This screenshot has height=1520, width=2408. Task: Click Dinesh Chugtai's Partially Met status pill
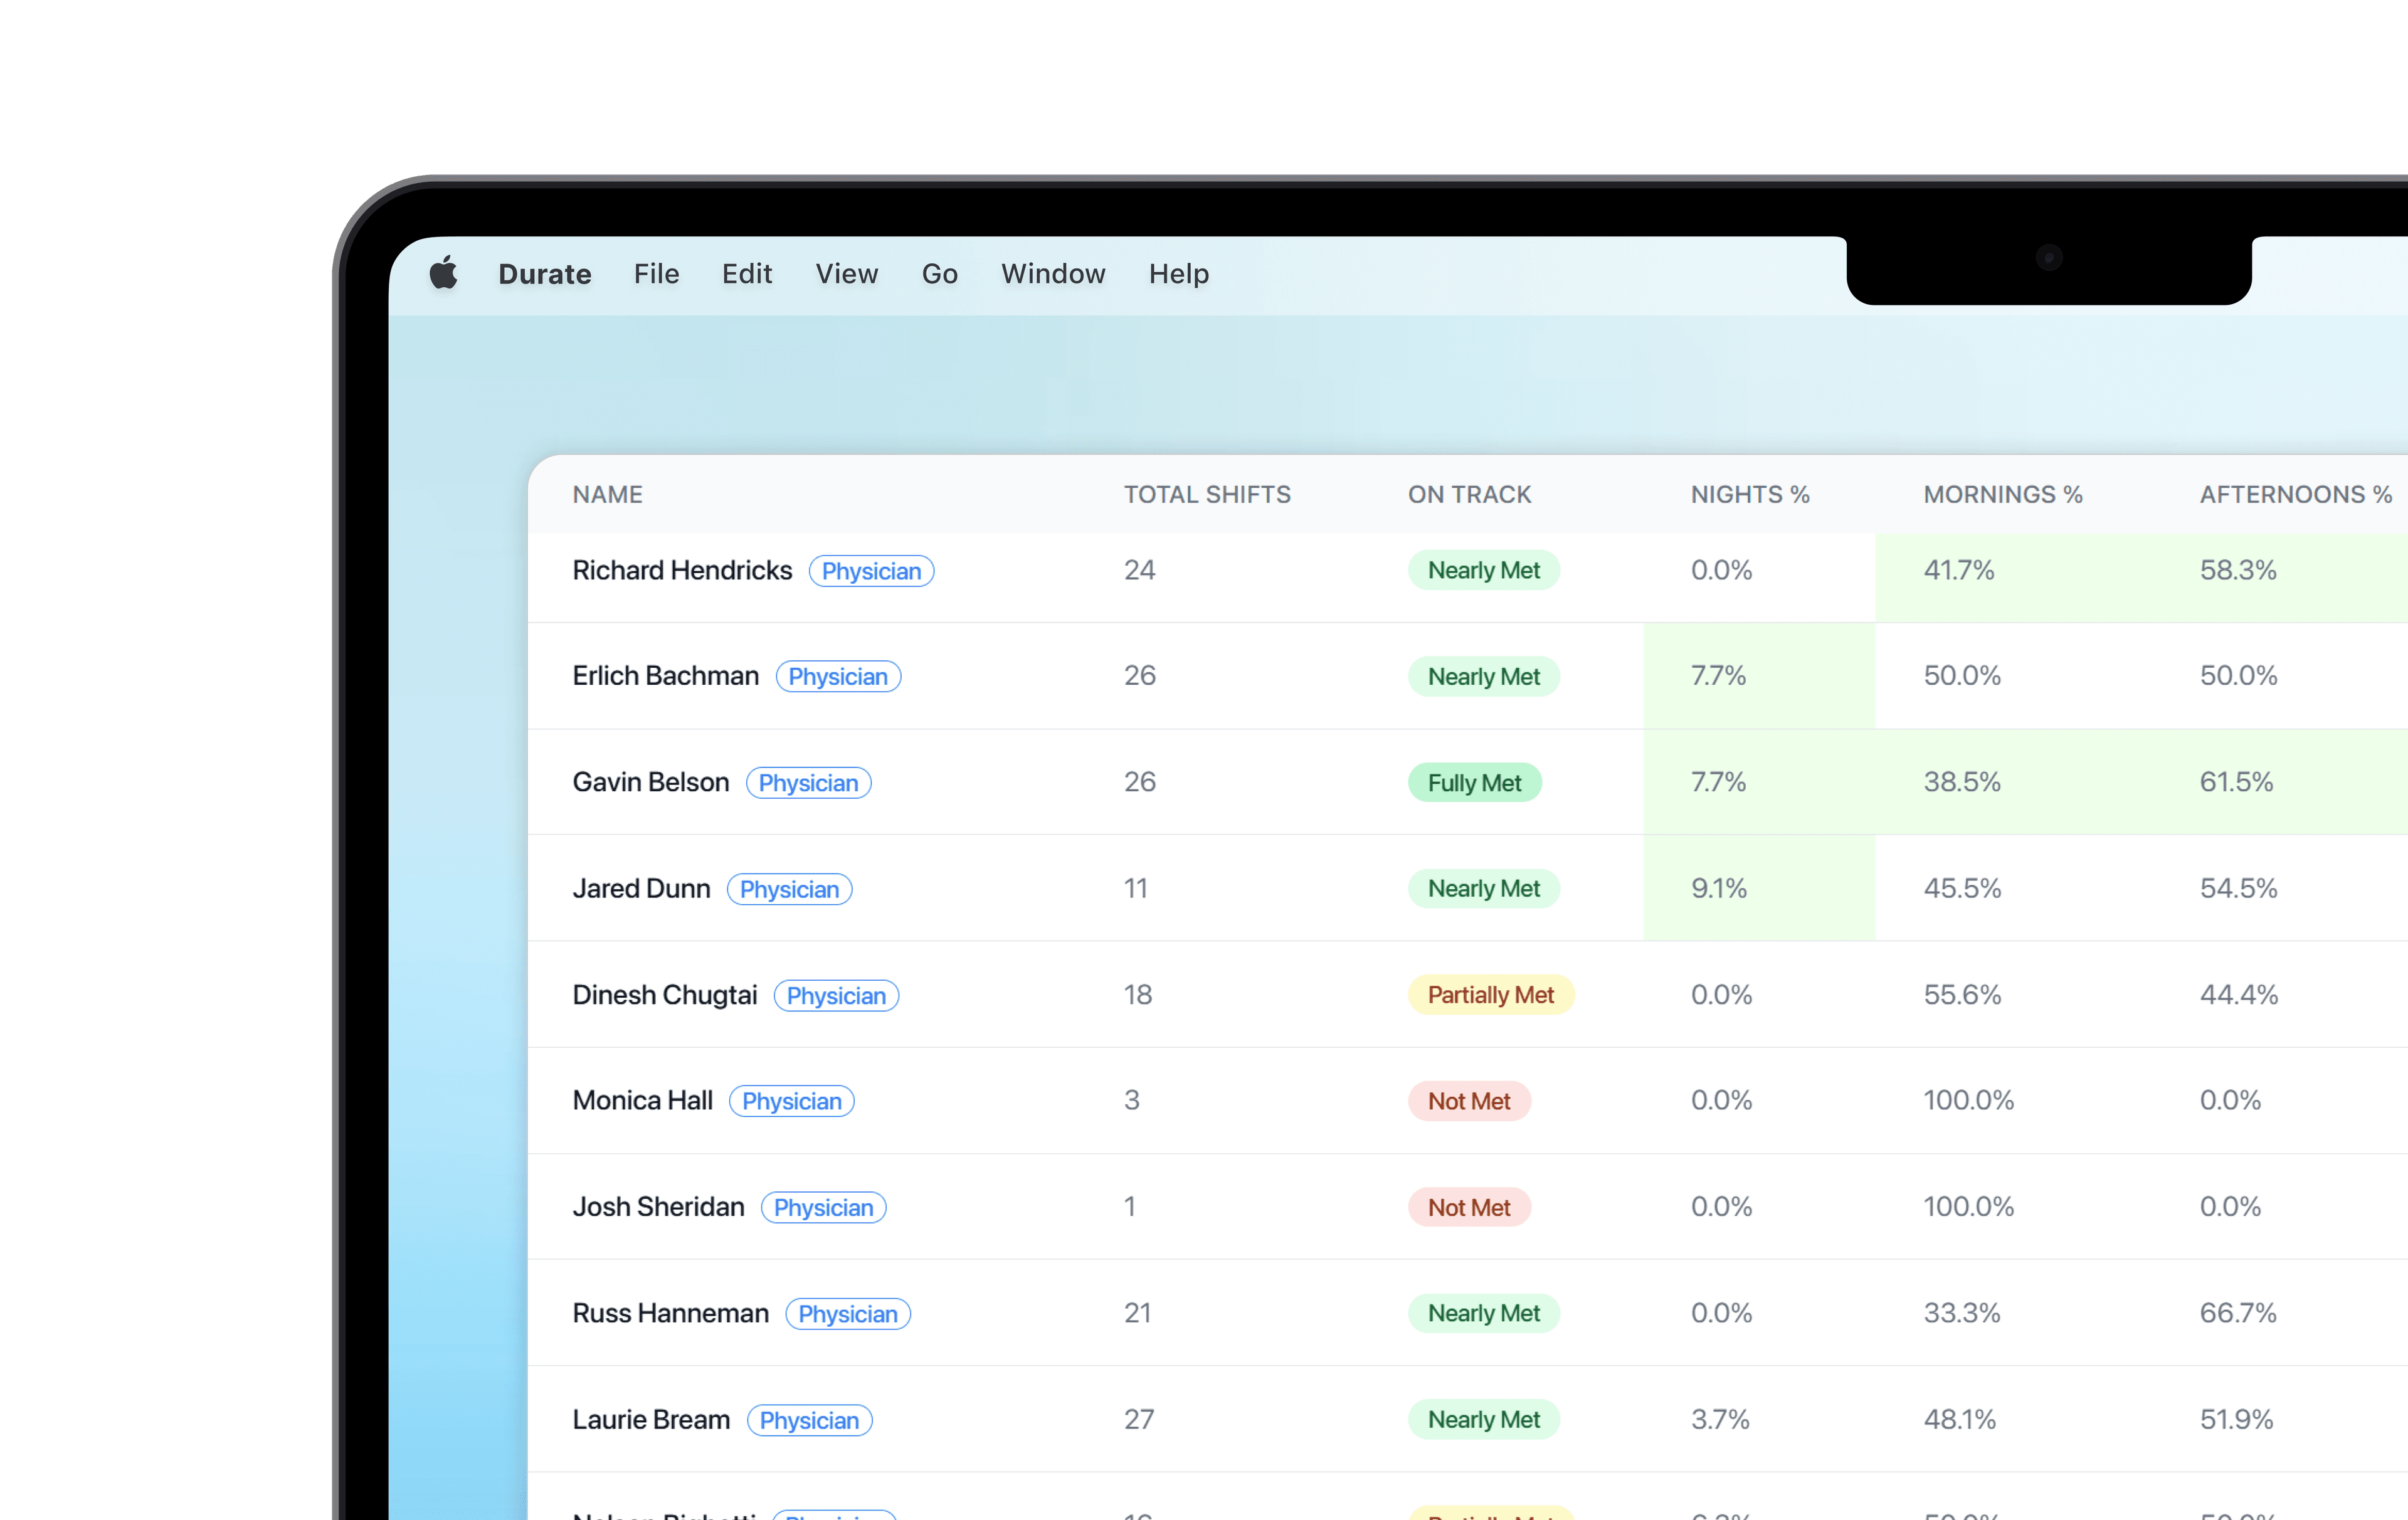(x=1490, y=995)
